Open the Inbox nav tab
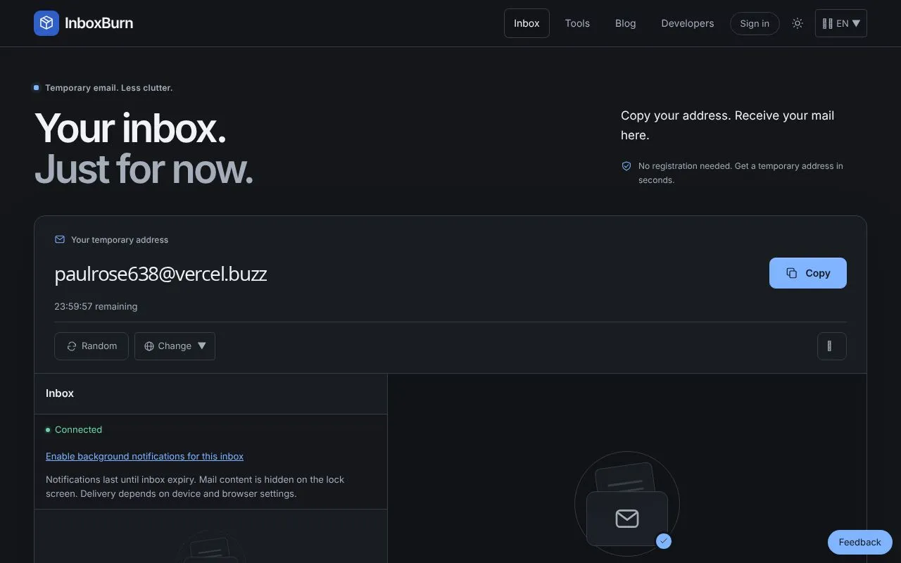The image size is (901, 563). (527, 23)
